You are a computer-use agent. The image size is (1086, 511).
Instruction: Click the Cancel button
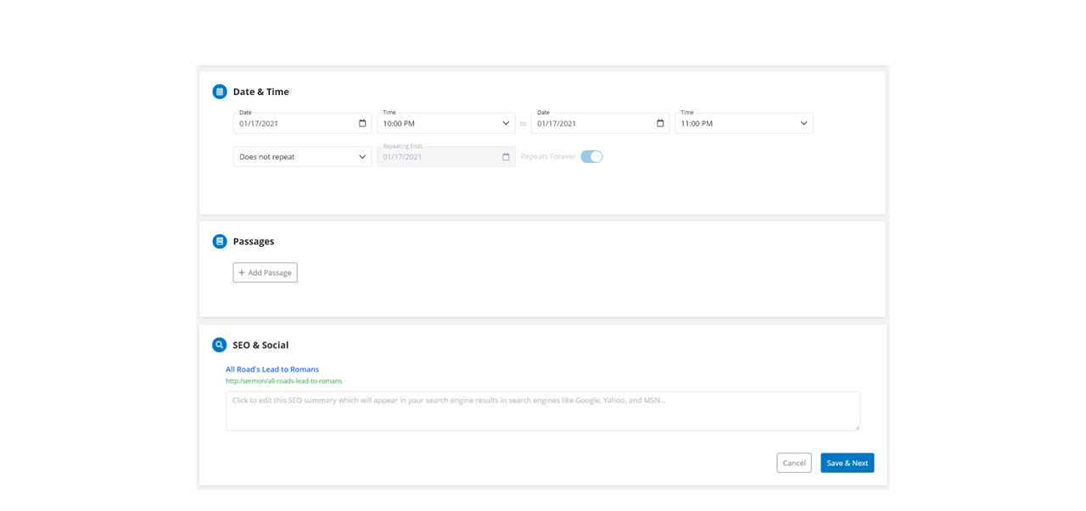pyautogui.click(x=793, y=463)
